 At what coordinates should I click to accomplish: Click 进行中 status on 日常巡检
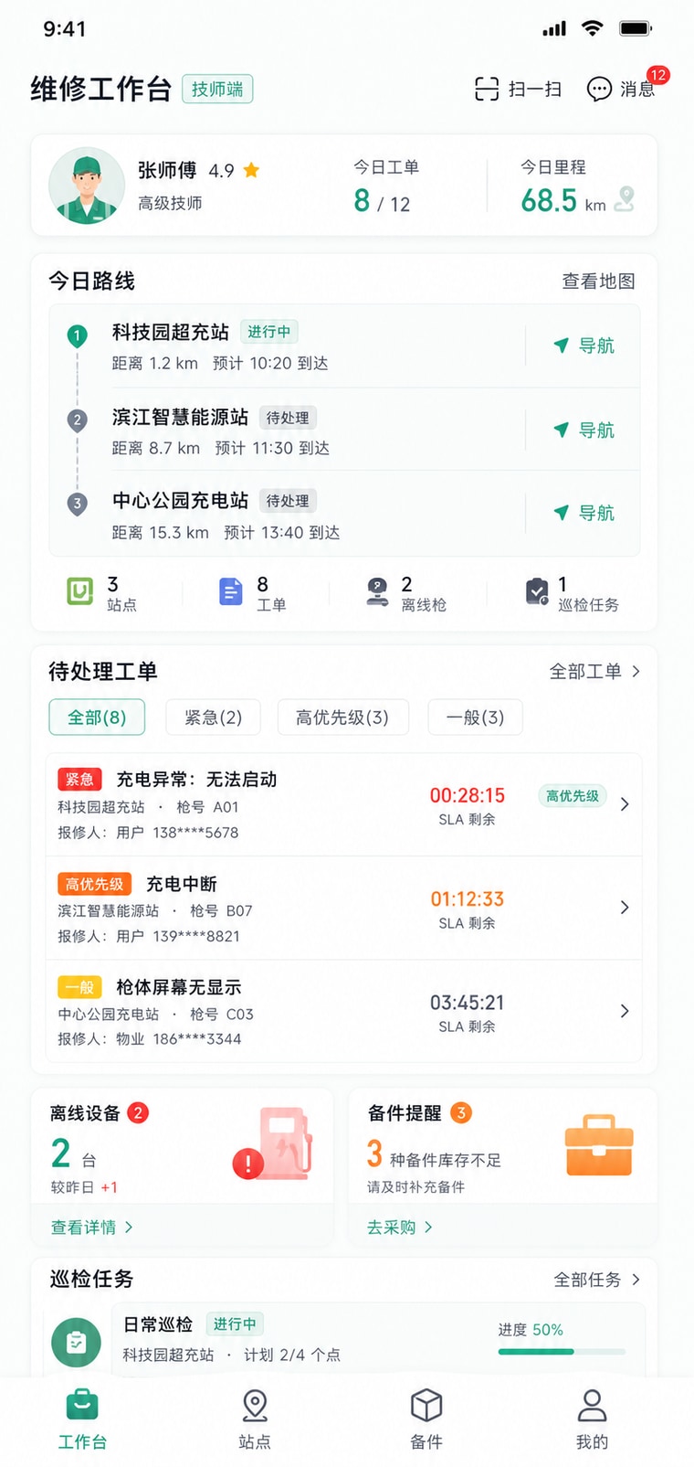click(235, 1323)
